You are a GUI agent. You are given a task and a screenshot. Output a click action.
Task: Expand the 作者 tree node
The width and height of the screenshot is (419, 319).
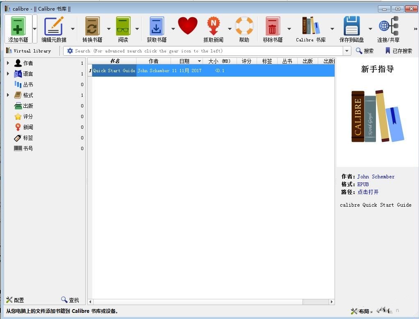8,63
